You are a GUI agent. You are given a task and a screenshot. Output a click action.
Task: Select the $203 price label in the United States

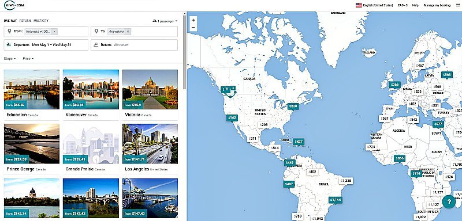(264, 125)
